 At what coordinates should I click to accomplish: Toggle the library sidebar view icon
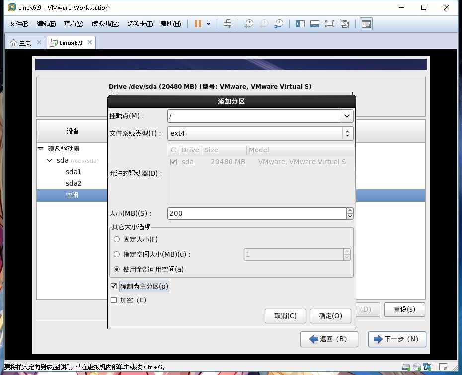click(x=300, y=24)
